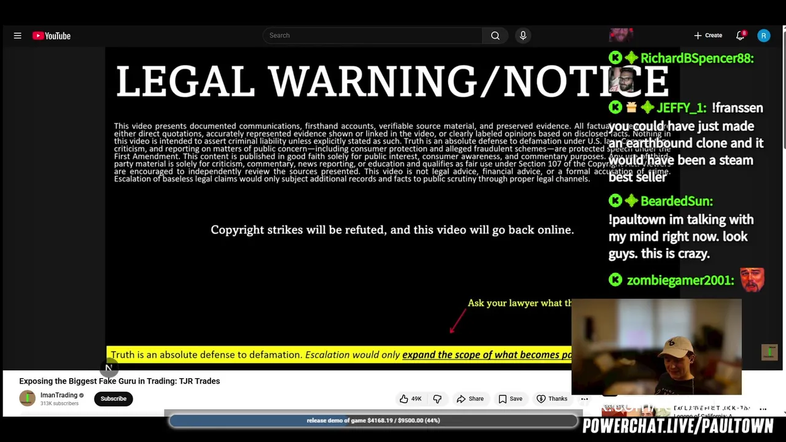Screen dimensions: 786x442
Task: Dislike the video with thumbs-down icon
Action: [x=437, y=399]
